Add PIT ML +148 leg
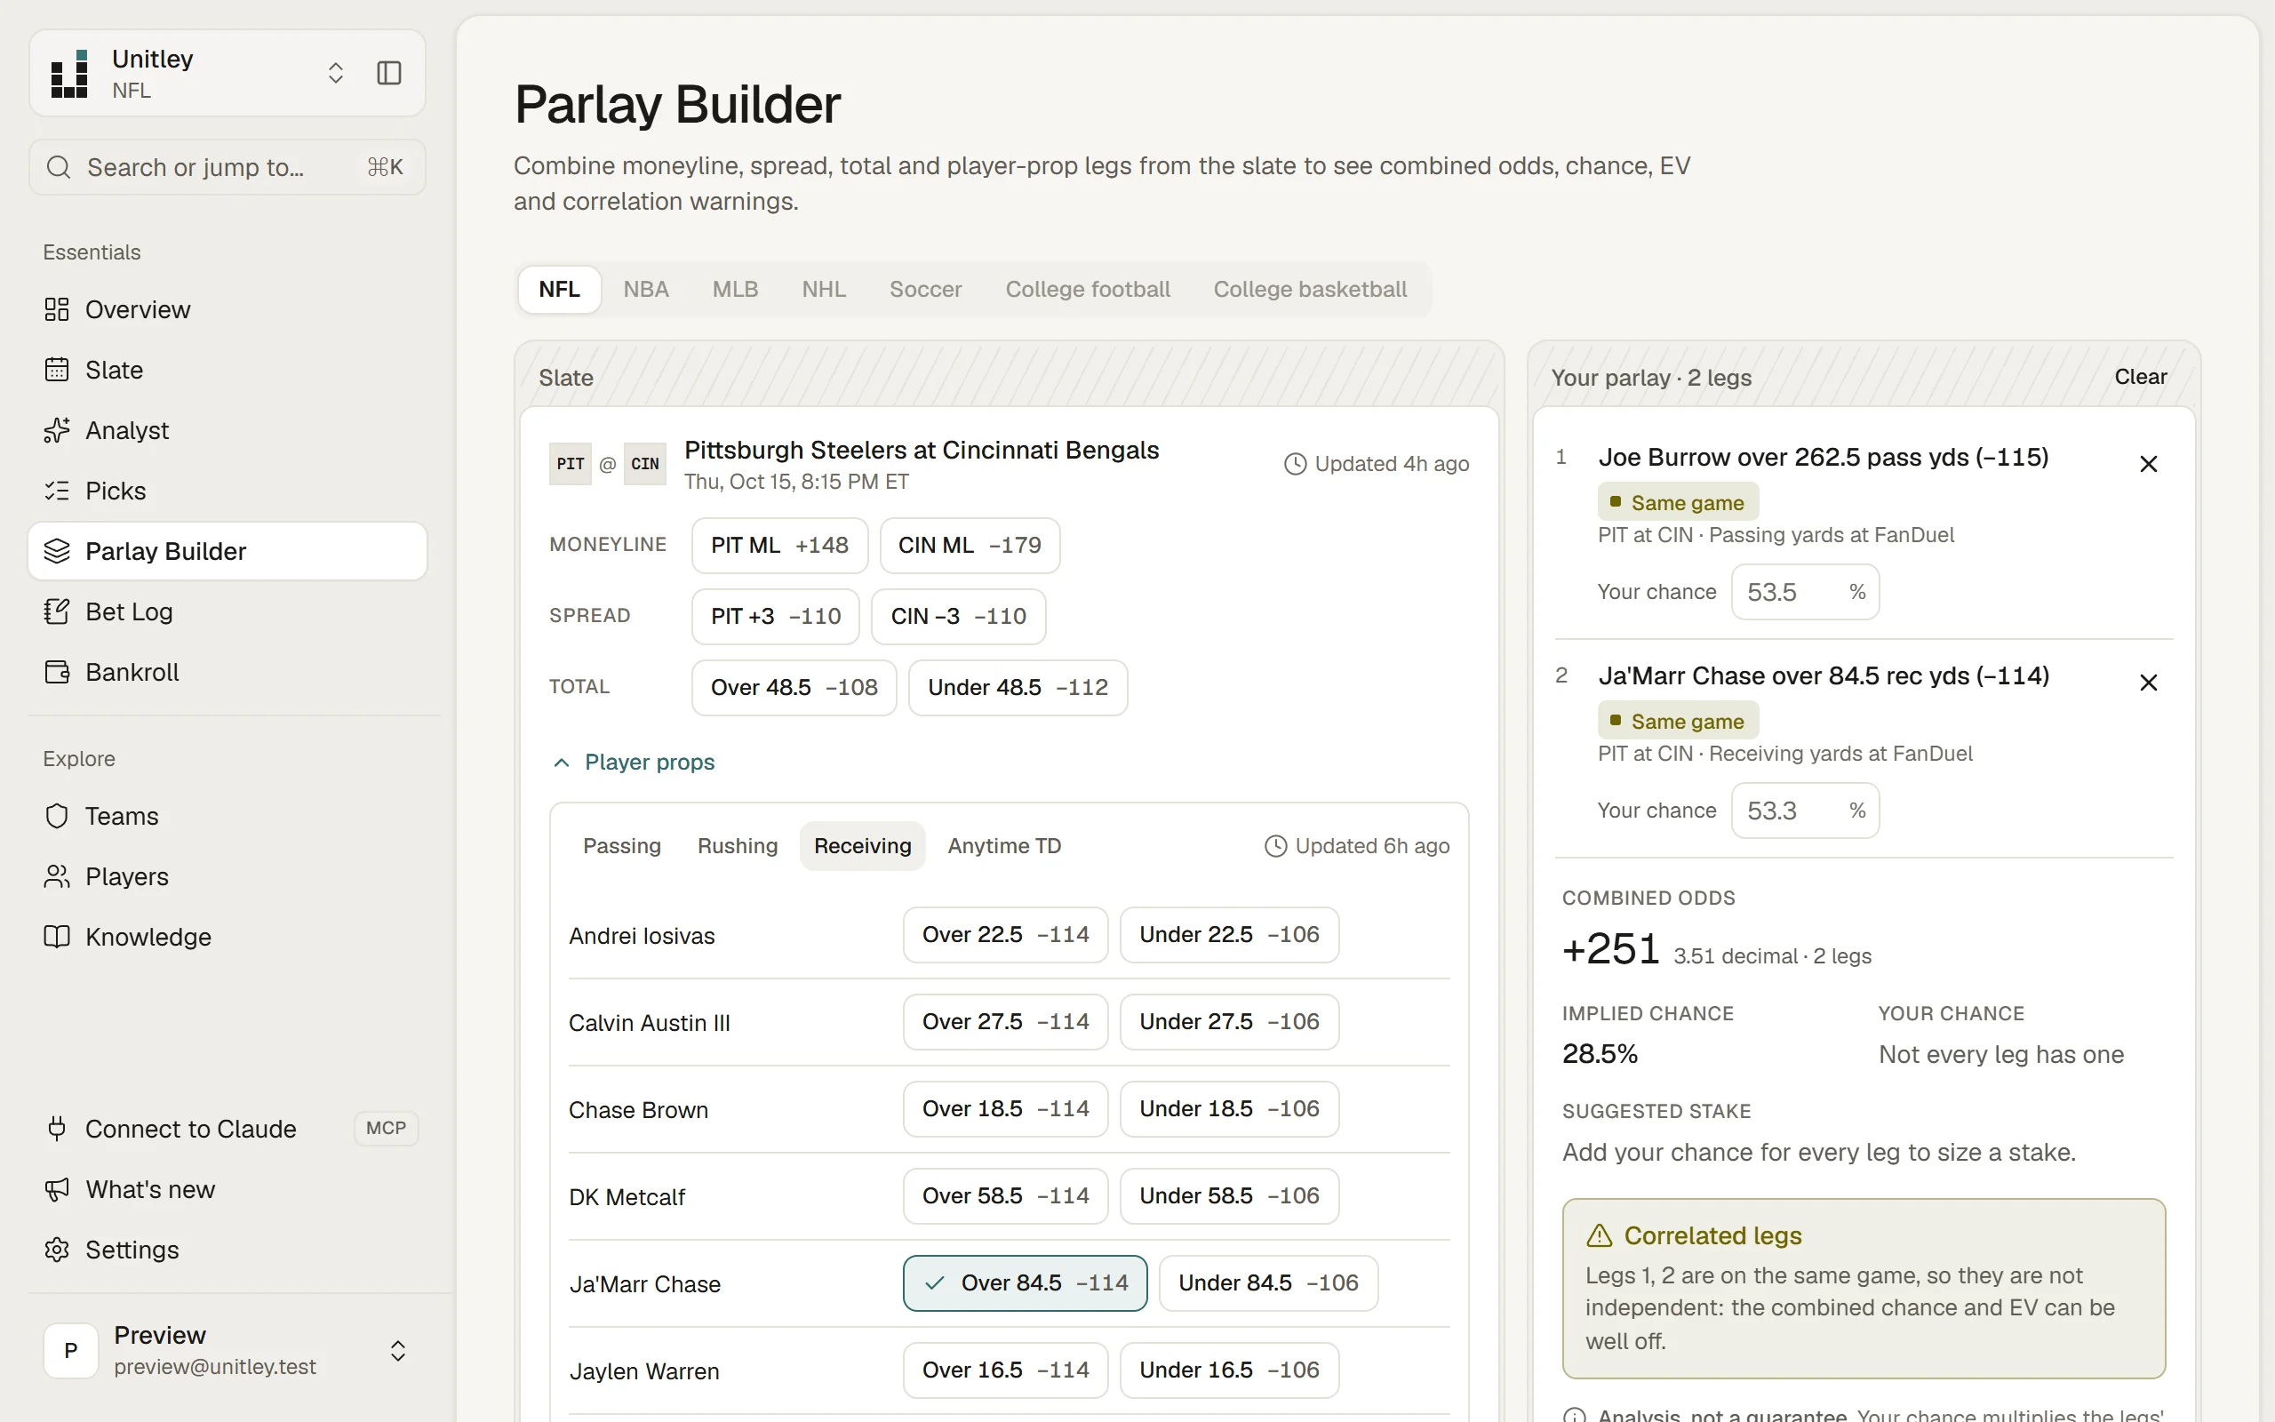2275x1422 pixels. (779, 546)
